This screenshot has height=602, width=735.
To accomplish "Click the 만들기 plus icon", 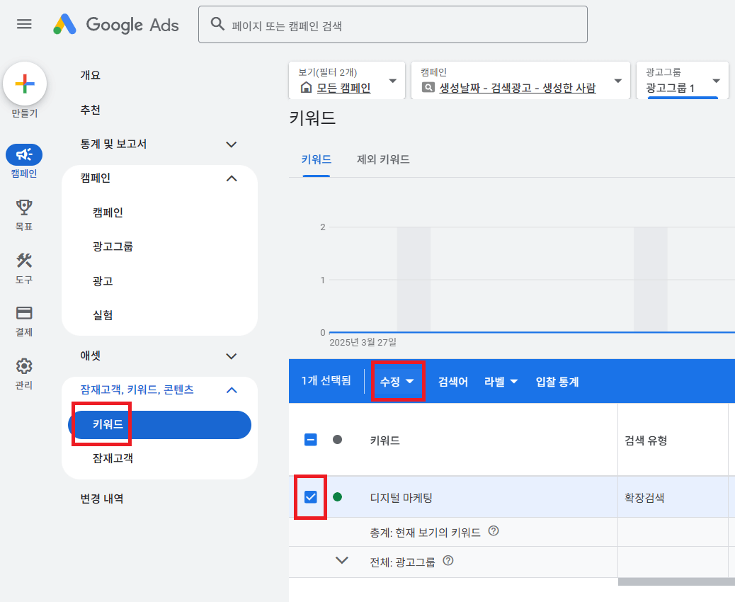I will [x=25, y=83].
